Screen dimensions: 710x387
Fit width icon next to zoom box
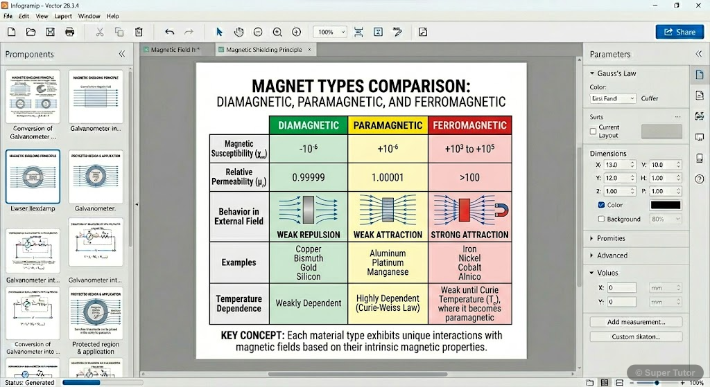point(358,32)
